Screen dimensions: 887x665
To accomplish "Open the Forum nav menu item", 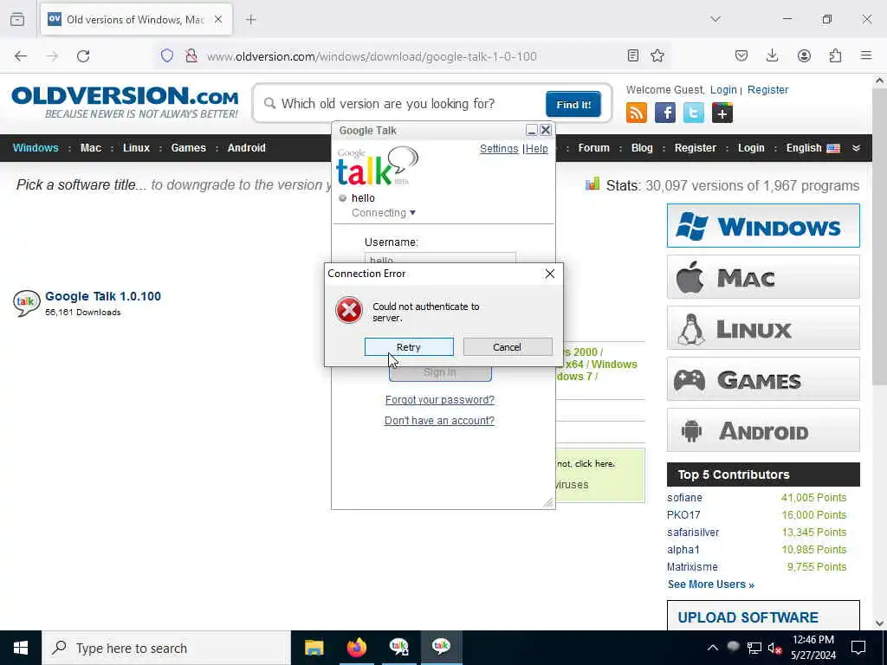I will [x=594, y=147].
